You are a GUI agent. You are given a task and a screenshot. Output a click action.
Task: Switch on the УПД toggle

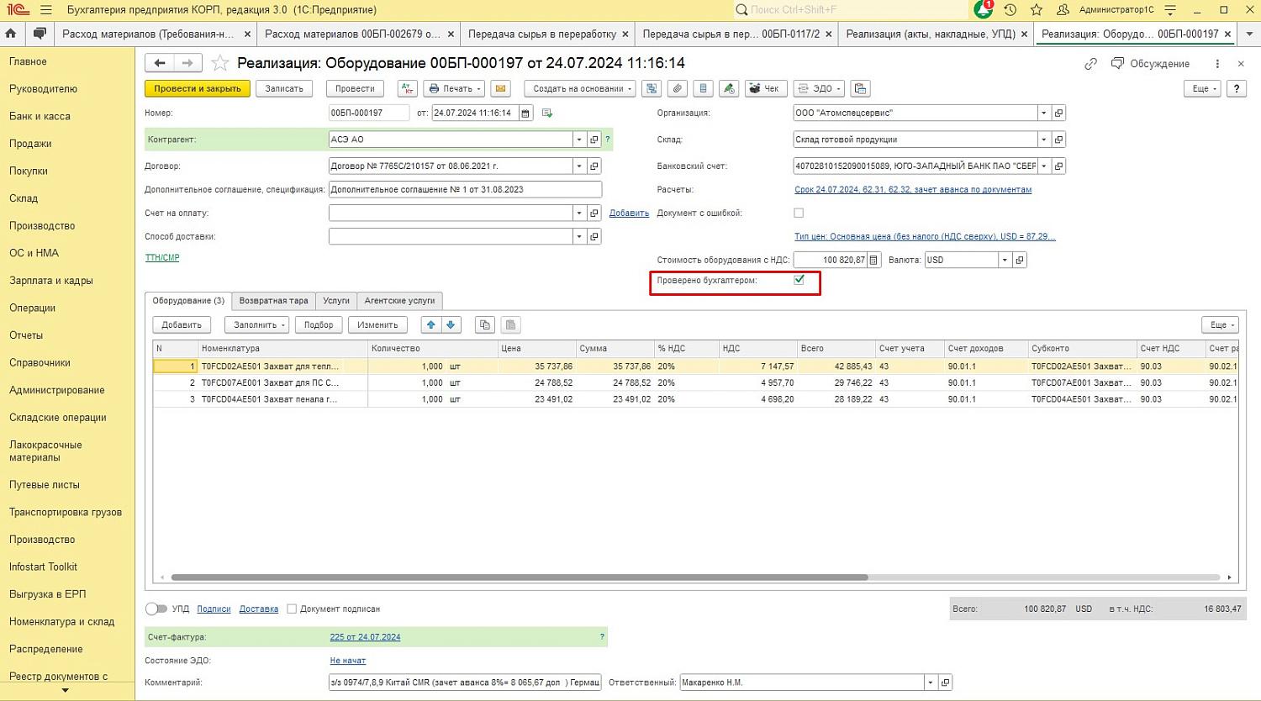click(x=156, y=609)
